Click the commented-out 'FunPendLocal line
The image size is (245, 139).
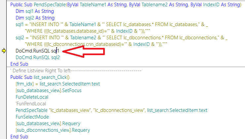click(x=31, y=104)
